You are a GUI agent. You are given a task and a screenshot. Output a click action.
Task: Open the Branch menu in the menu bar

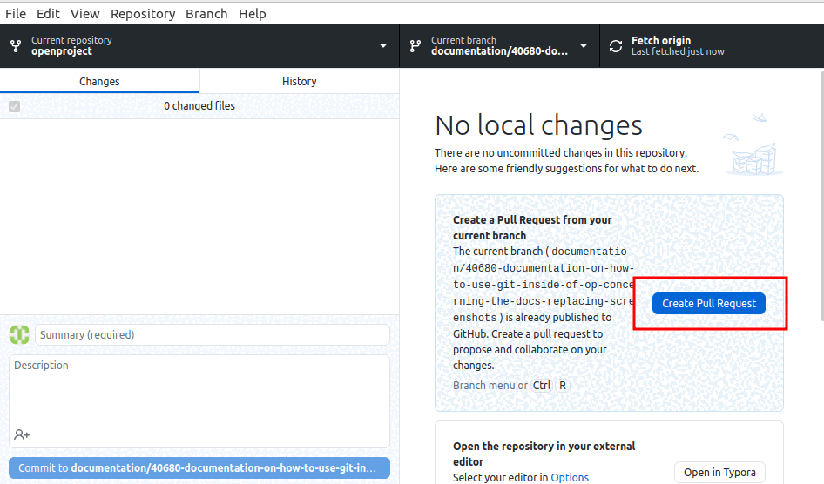[x=206, y=14]
